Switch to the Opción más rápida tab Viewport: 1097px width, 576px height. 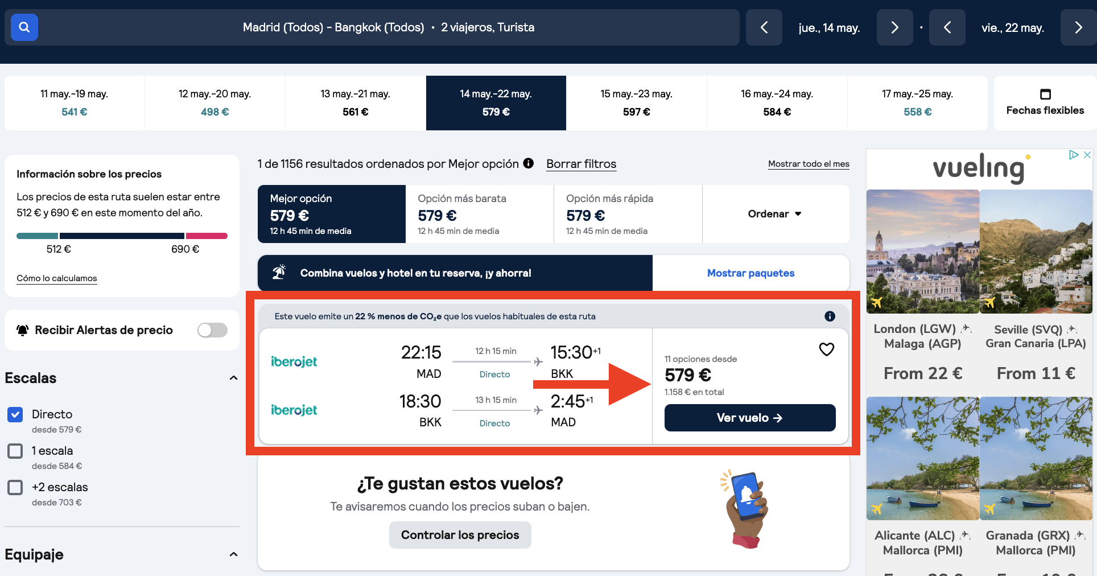(628, 213)
